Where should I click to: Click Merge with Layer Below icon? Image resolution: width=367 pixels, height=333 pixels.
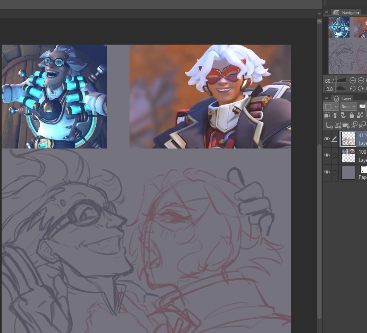tap(362, 125)
